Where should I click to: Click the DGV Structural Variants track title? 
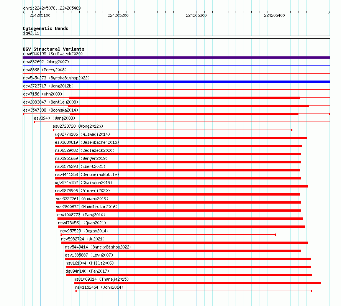pyautogui.click(x=54, y=49)
